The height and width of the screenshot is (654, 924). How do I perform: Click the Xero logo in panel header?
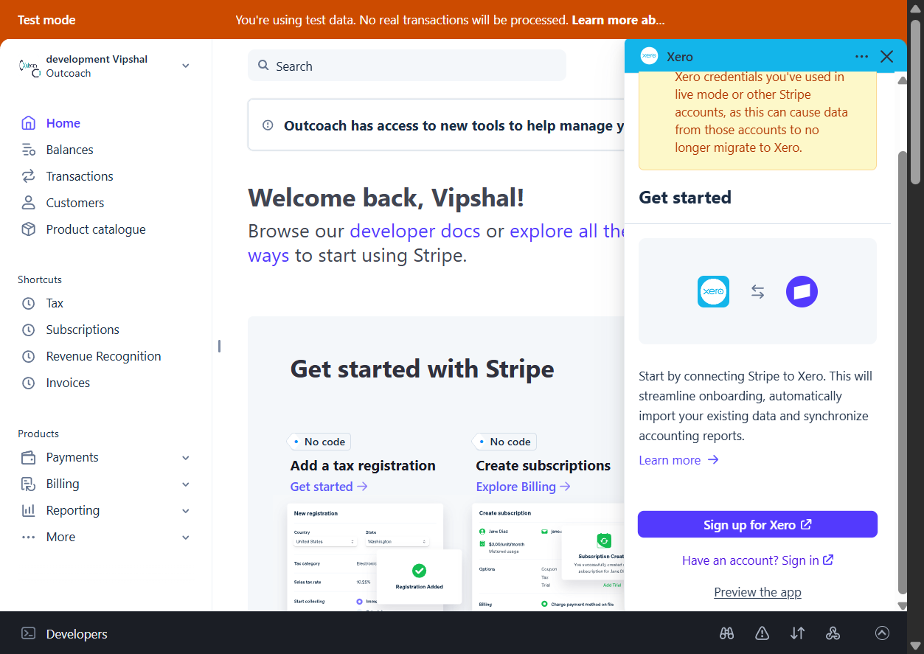coord(649,57)
